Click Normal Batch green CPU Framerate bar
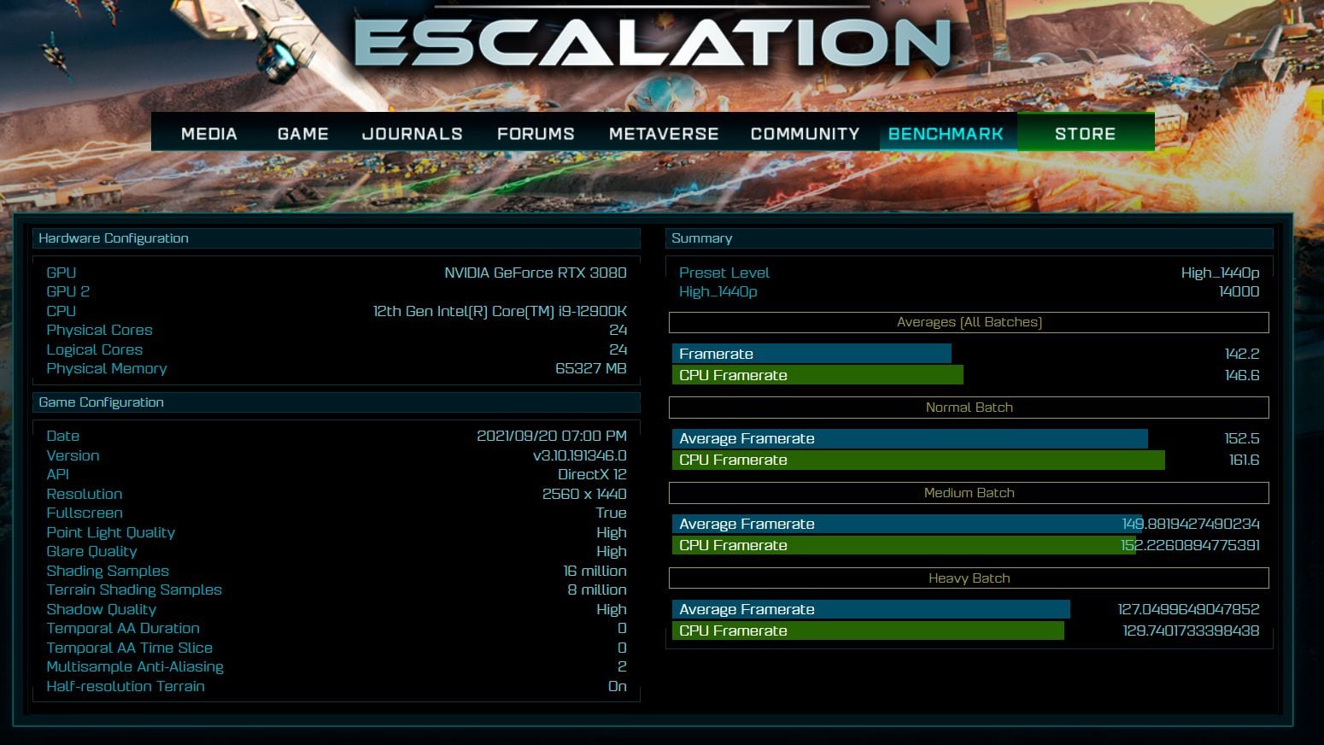Viewport: 1324px width, 745px height. (918, 460)
